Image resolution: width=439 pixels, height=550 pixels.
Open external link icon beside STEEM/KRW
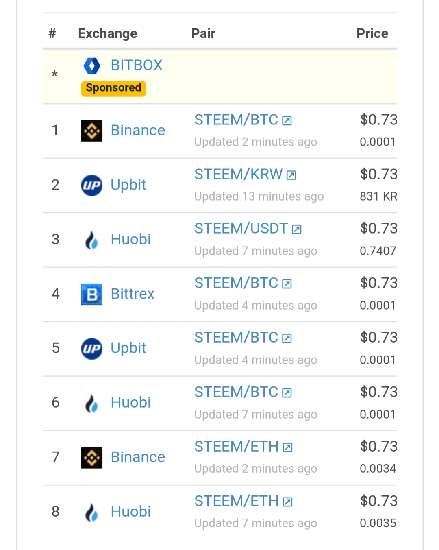point(291,175)
